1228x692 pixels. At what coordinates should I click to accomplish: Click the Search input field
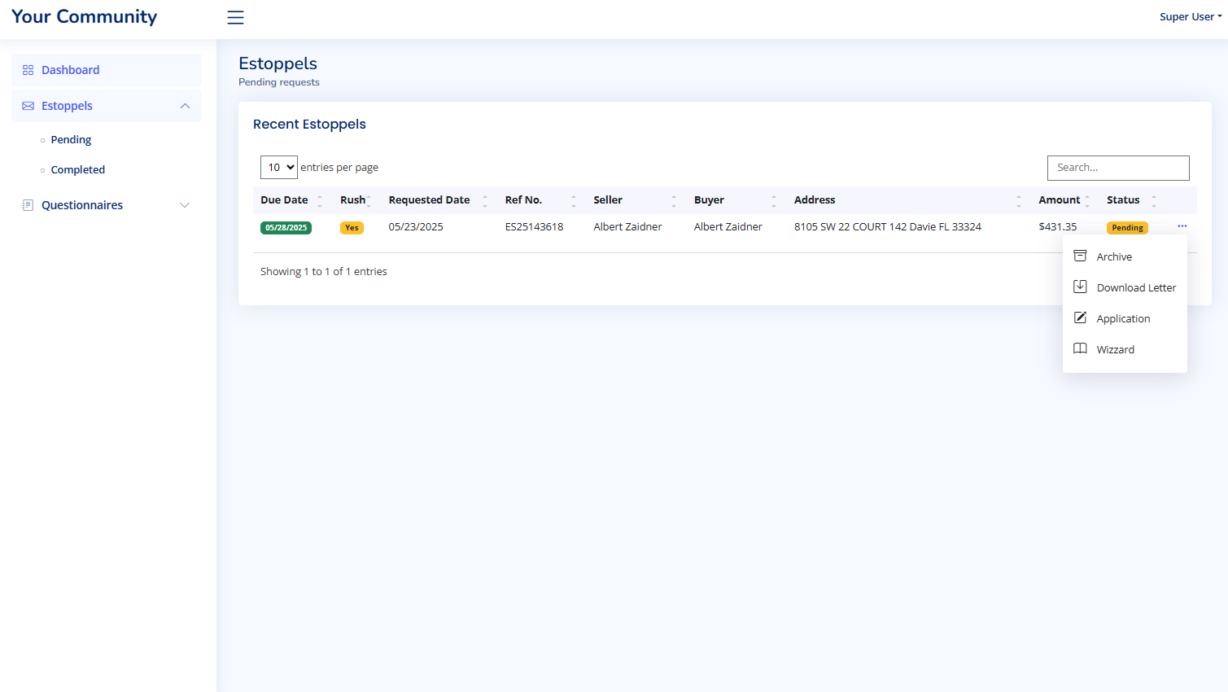1117,168
